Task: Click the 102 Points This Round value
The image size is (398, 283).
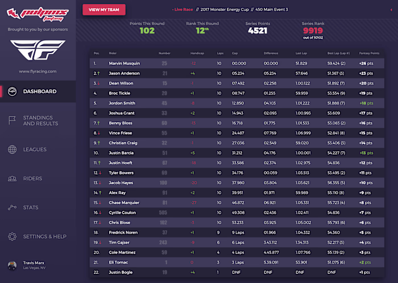Action: pyautogui.click(x=147, y=31)
